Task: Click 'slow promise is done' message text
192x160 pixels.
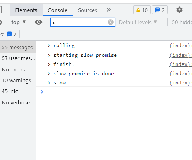Action: [x=83, y=74]
